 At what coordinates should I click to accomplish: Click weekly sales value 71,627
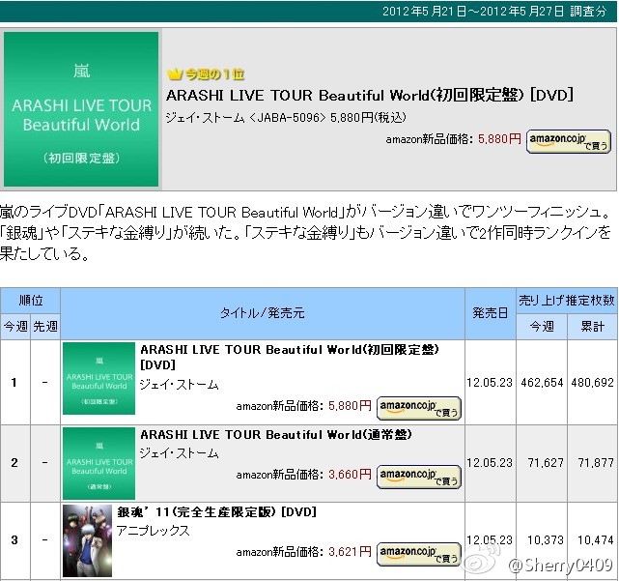click(546, 463)
